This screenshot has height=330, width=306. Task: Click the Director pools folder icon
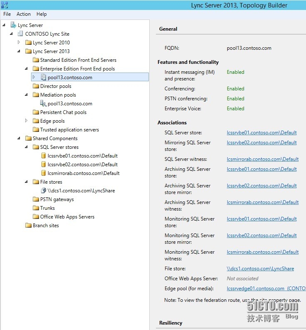(36, 86)
